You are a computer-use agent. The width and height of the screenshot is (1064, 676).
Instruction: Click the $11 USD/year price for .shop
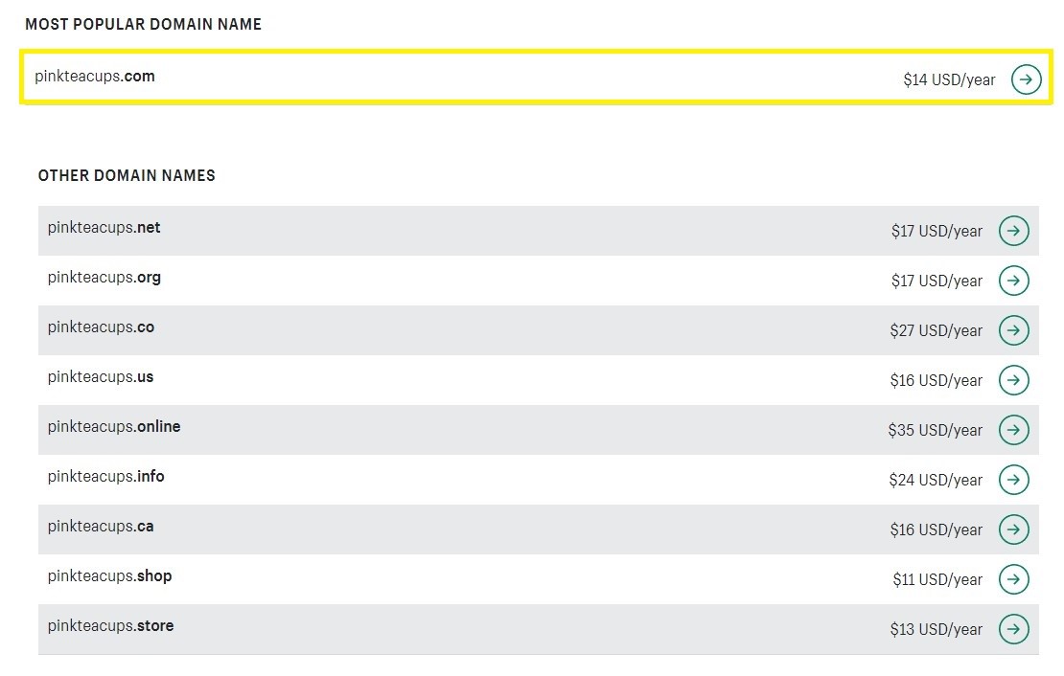tap(937, 579)
